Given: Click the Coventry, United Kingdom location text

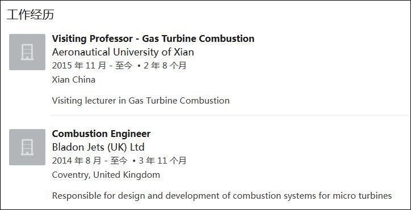Looking at the screenshot, I should 106,174.
